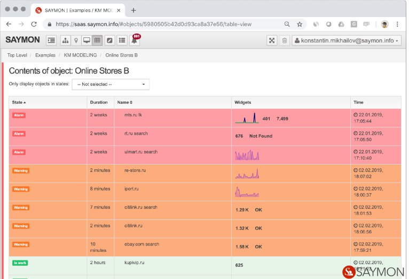The image size is (409, 279).
Task: Open the state filter dropdown
Action: (x=111, y=84)
